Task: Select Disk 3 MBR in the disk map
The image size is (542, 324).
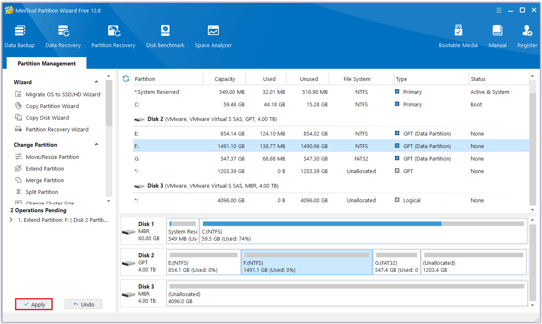Action: 142,294
